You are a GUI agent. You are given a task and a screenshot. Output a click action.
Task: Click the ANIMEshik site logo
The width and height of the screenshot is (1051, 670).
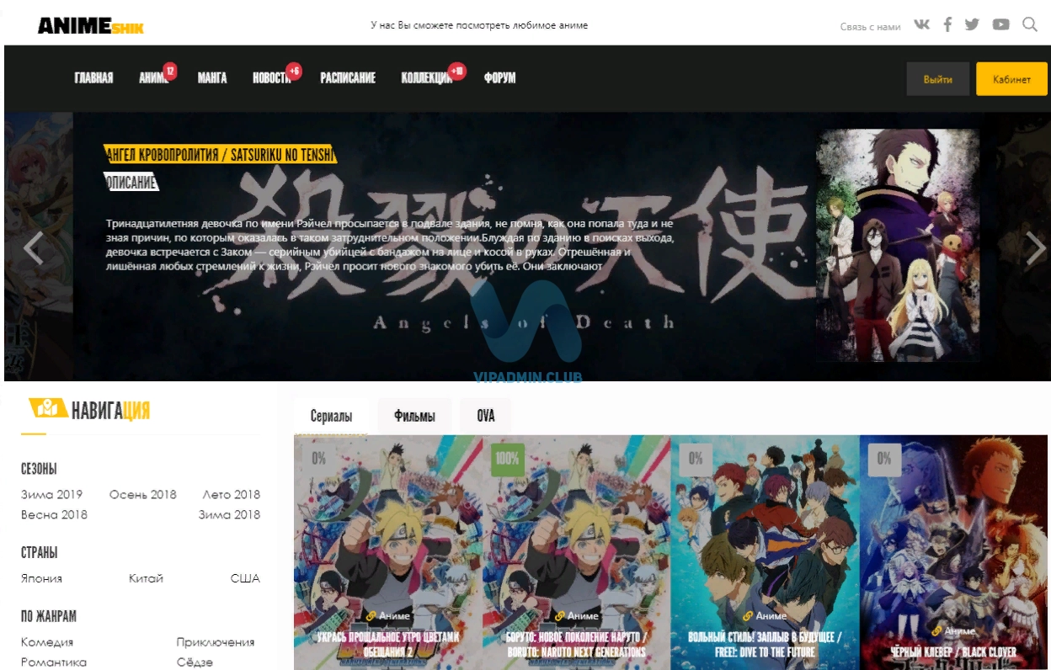pos(91,26)
